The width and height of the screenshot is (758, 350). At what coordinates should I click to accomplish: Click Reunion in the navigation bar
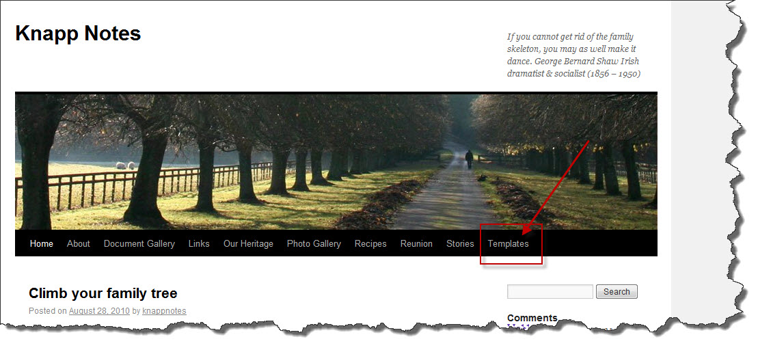tap(416, 243)
